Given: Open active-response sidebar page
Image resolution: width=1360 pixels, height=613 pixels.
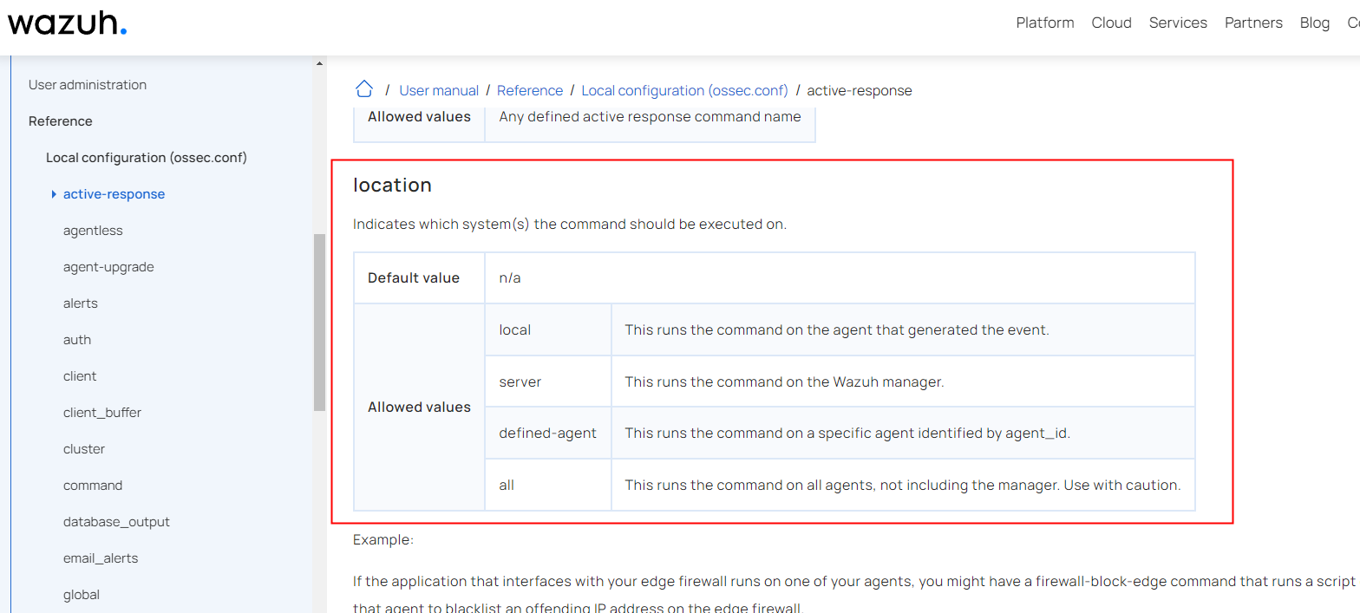Looking at the screenshot, I should point(114,194).
